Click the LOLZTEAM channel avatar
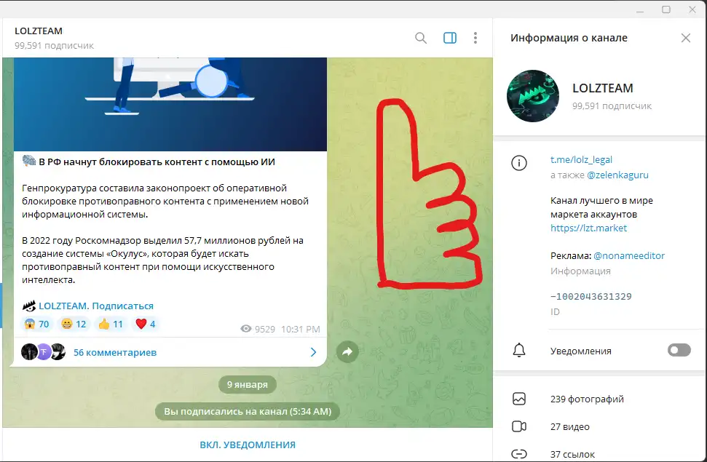The height and width of the screenshot is (462, 707). pos(533,96)
